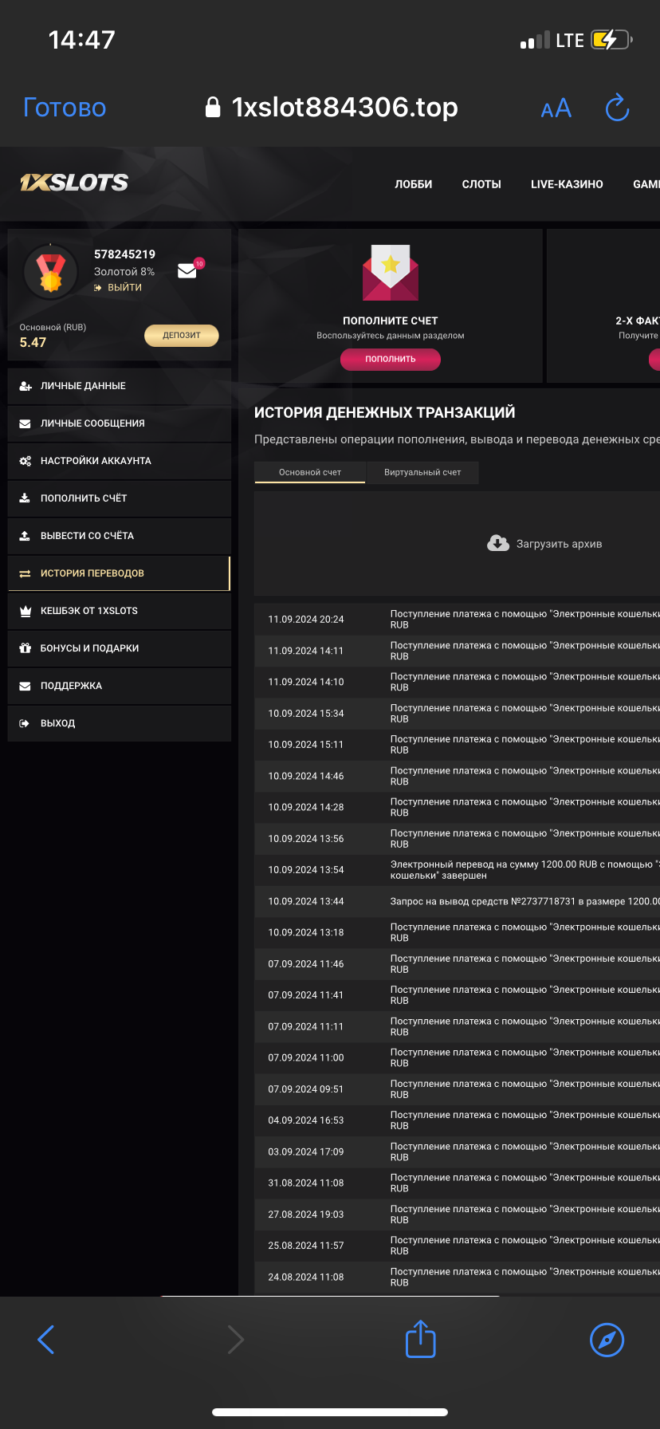
Task: Click the gold medal profile avatar
Action: click(51, 272)
